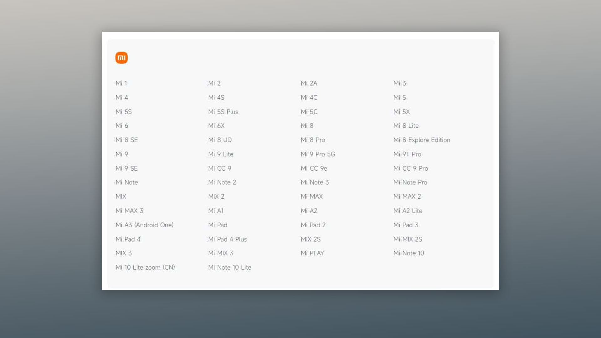
Task: Select the 'MIX 2' entry
Action: pyautogui.click(x=216, y=197)
